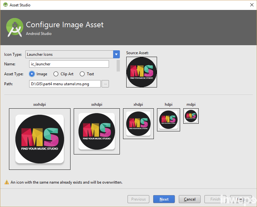The width and height of the screenshot is (257, 207).
Task: Select the Source Asset preview image
Action: point(141,72)
